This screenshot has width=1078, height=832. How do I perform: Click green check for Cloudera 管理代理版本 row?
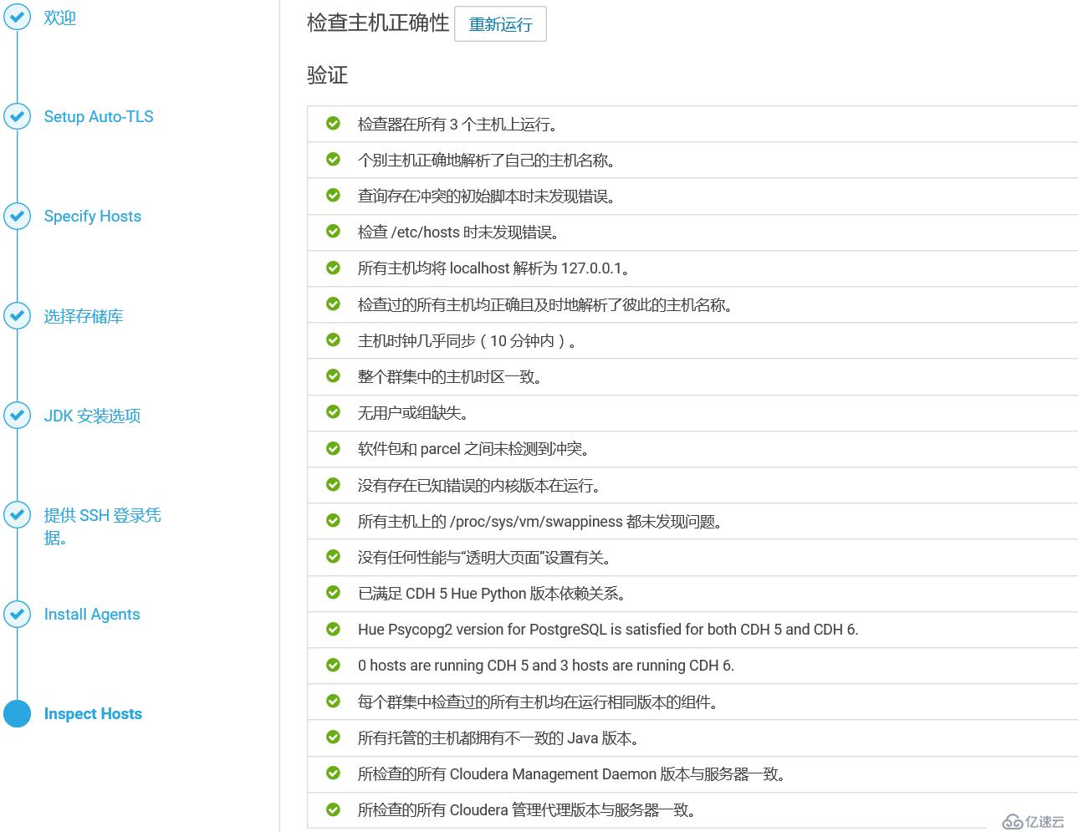[x=333, y=809]
